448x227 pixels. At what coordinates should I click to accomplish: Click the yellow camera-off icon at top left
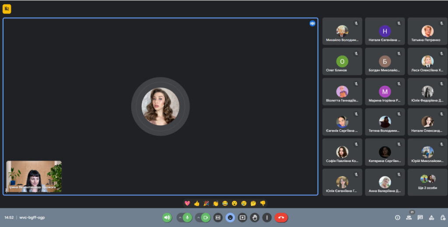(7, 9)
